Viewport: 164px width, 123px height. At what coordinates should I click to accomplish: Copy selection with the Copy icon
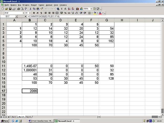[x=34, y=9]
